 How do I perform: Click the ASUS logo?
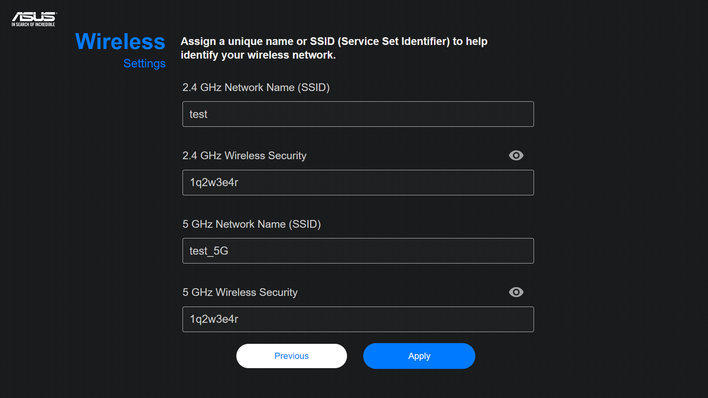coord(34,17)
